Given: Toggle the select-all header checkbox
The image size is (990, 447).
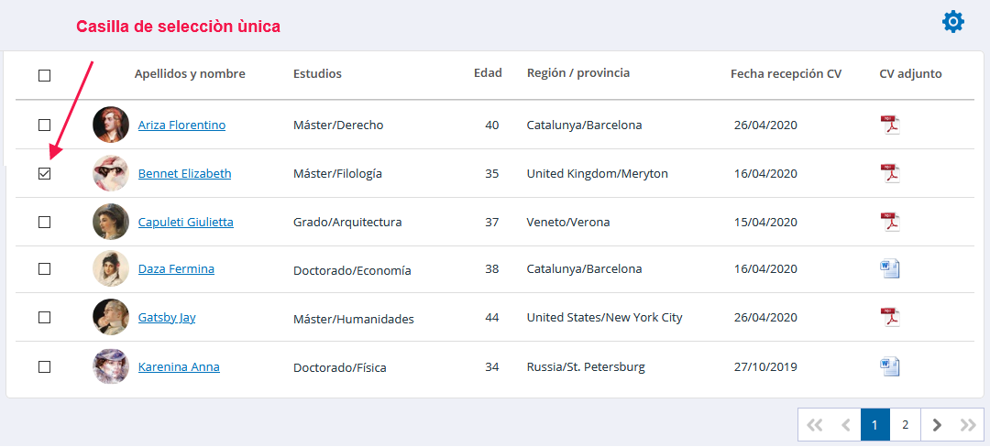Looking at the screenshot, I should click(45, 75).
